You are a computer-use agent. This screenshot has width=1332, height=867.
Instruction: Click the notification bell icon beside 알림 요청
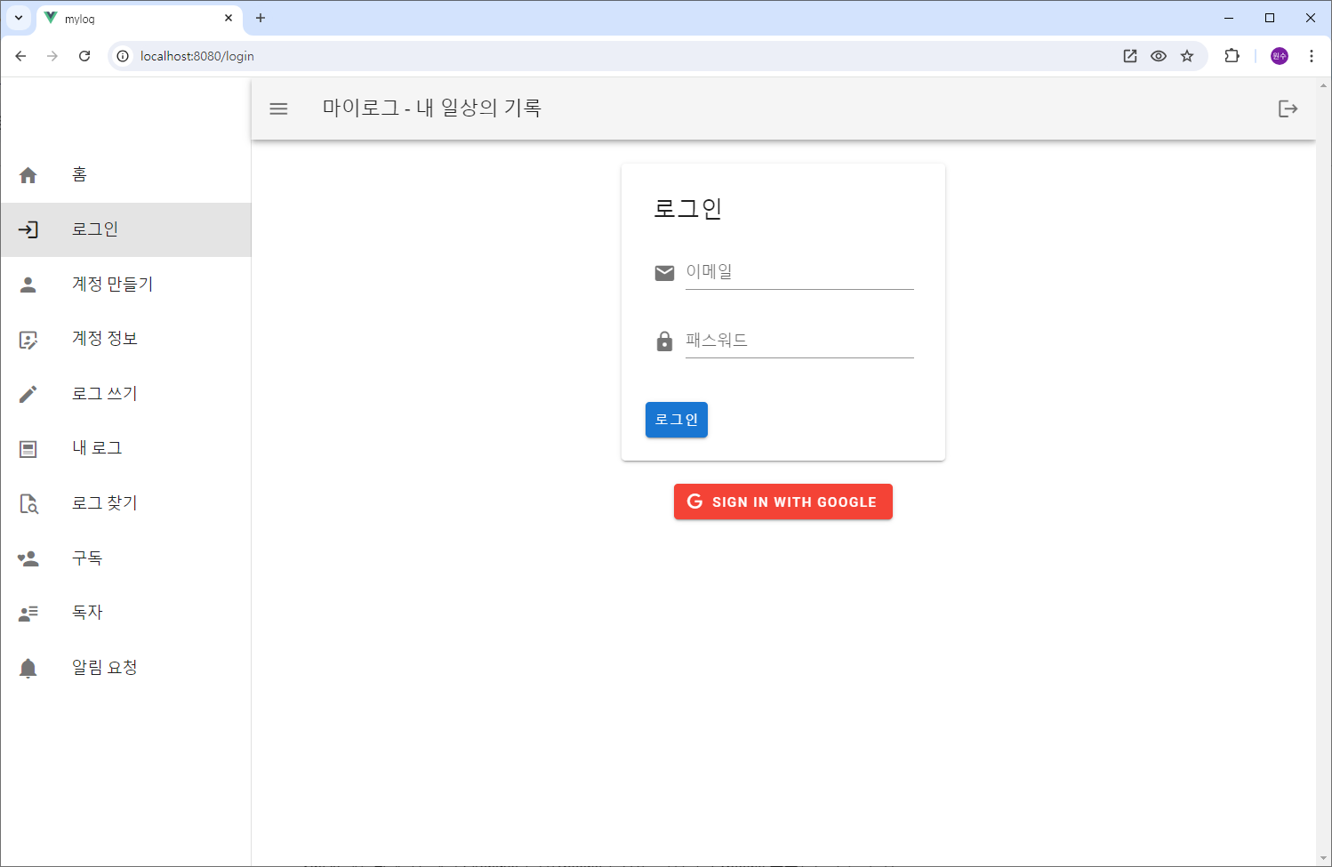point(28,666)
